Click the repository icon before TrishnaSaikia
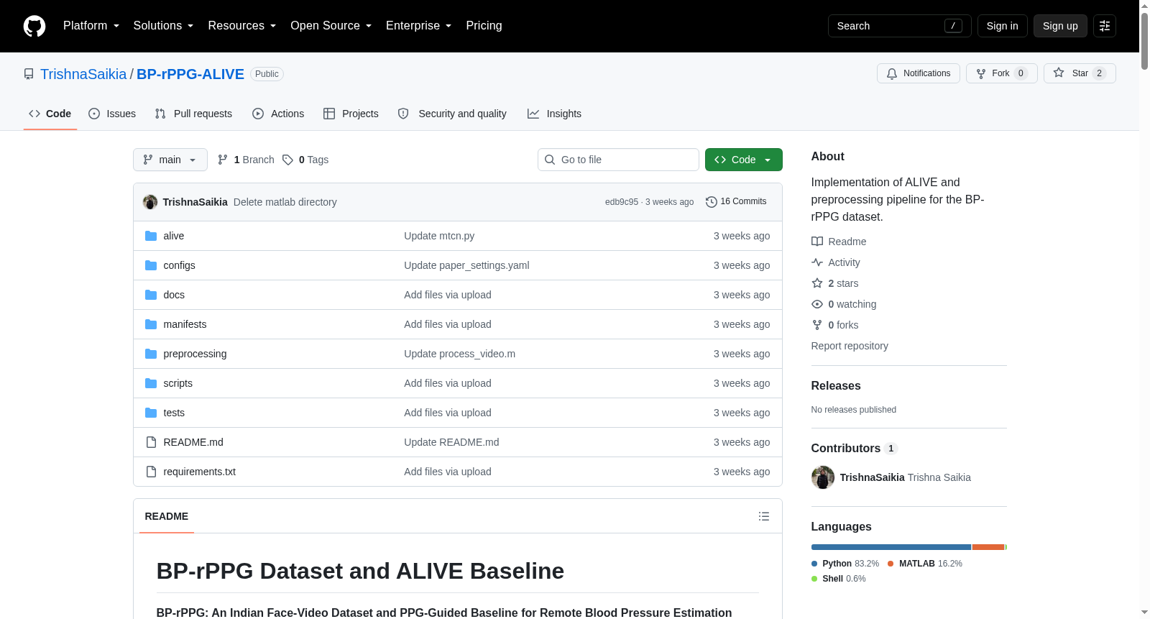The image size is (1150, 619). (x=29, y=74)
